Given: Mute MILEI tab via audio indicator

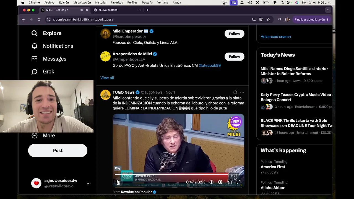Looking at the screenshot, I should pyautogui.click(x=82, y=10).
